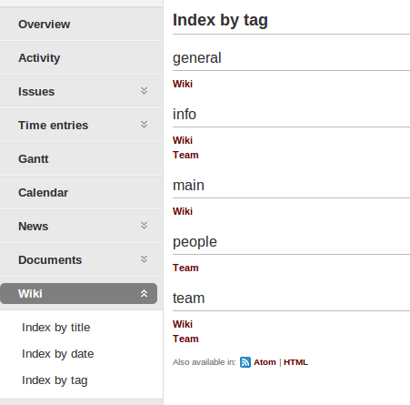Open Team page under people tag
Viewport: 410px width, 405px height.
point(185,268)
